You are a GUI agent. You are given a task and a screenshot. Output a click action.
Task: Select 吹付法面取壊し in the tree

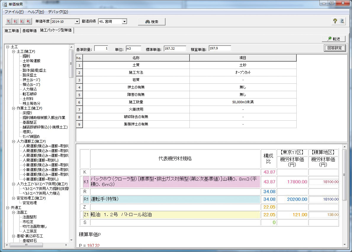[35, 227]
